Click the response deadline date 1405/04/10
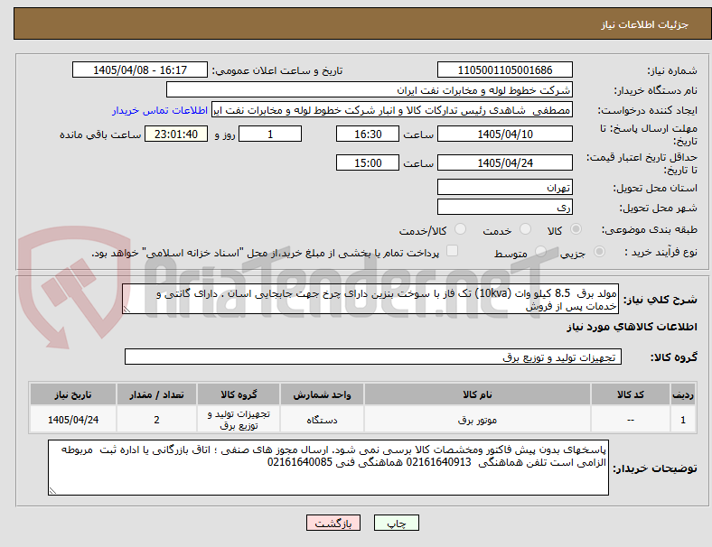This screenshot has width=712, height=547. pos(504,134)
